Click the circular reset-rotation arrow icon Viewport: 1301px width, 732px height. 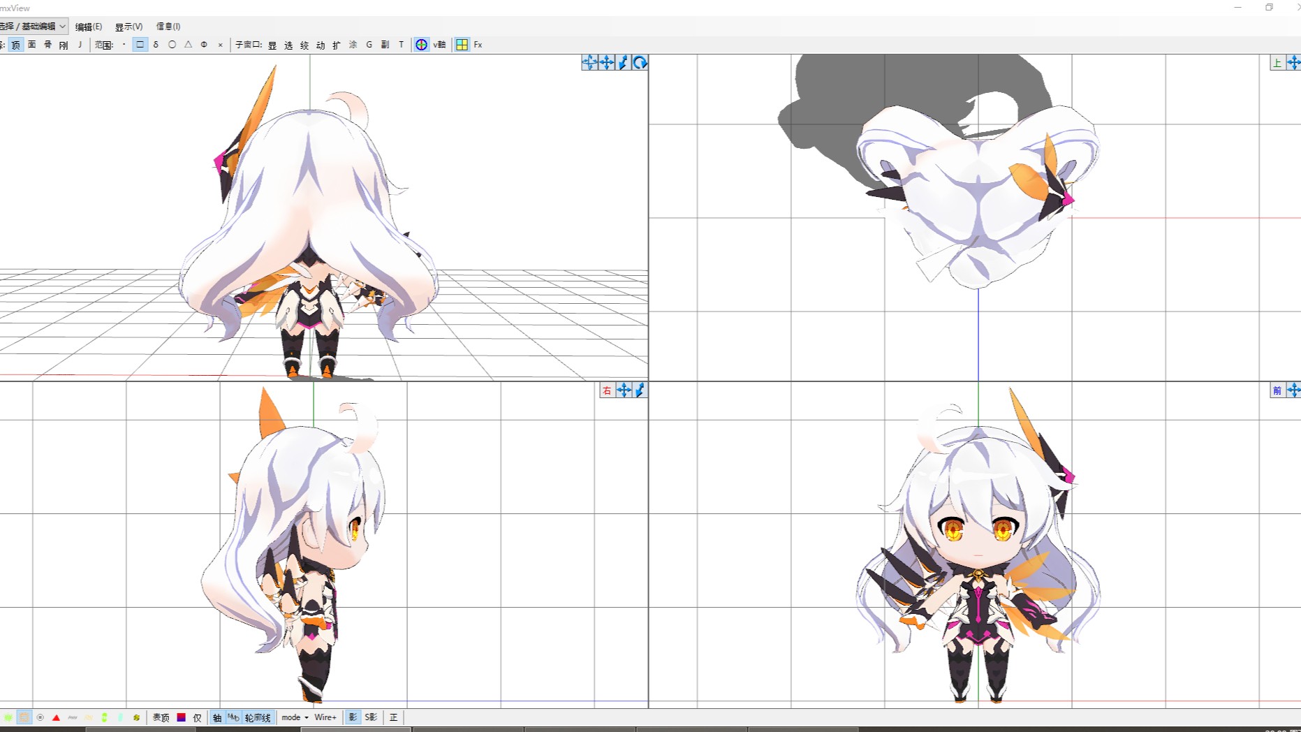[x=640, y=63]
